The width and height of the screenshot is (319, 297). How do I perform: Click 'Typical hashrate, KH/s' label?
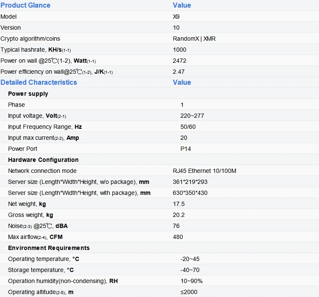[x=36, y=50]
